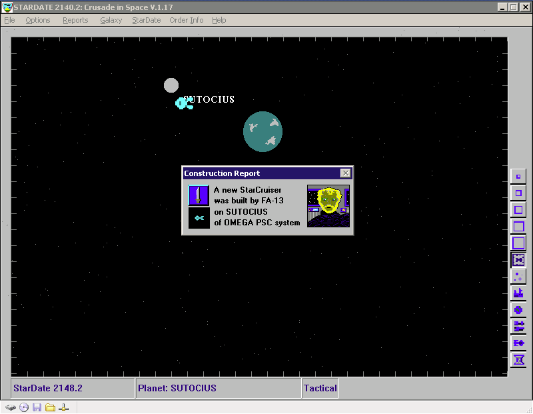Select the largest square zoom level button
The height and width of the screenshot is (414, 533).
(x=518, y=243)
